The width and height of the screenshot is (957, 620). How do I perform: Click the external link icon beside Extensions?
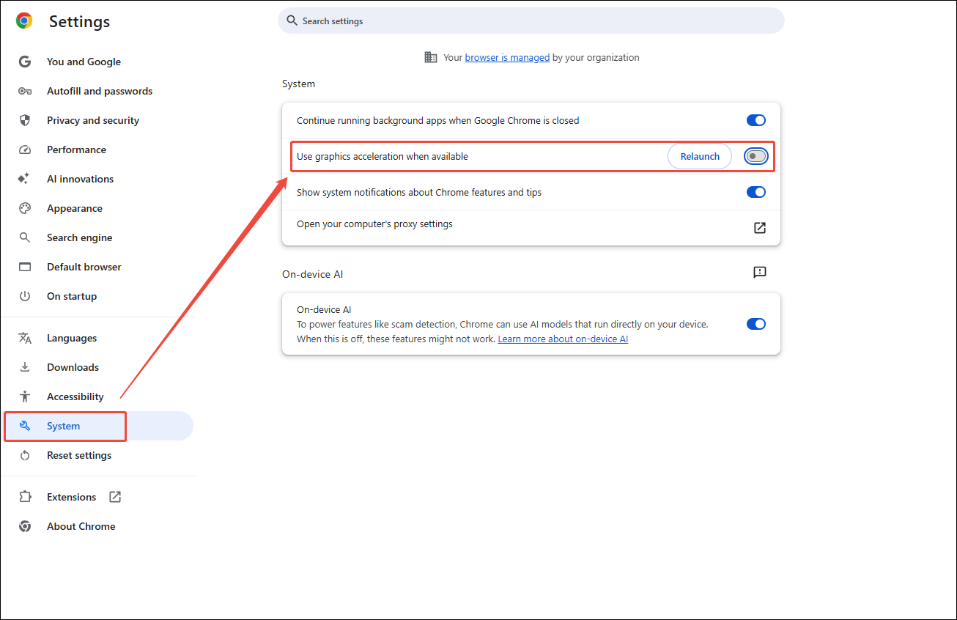click(x=115, y=497)
